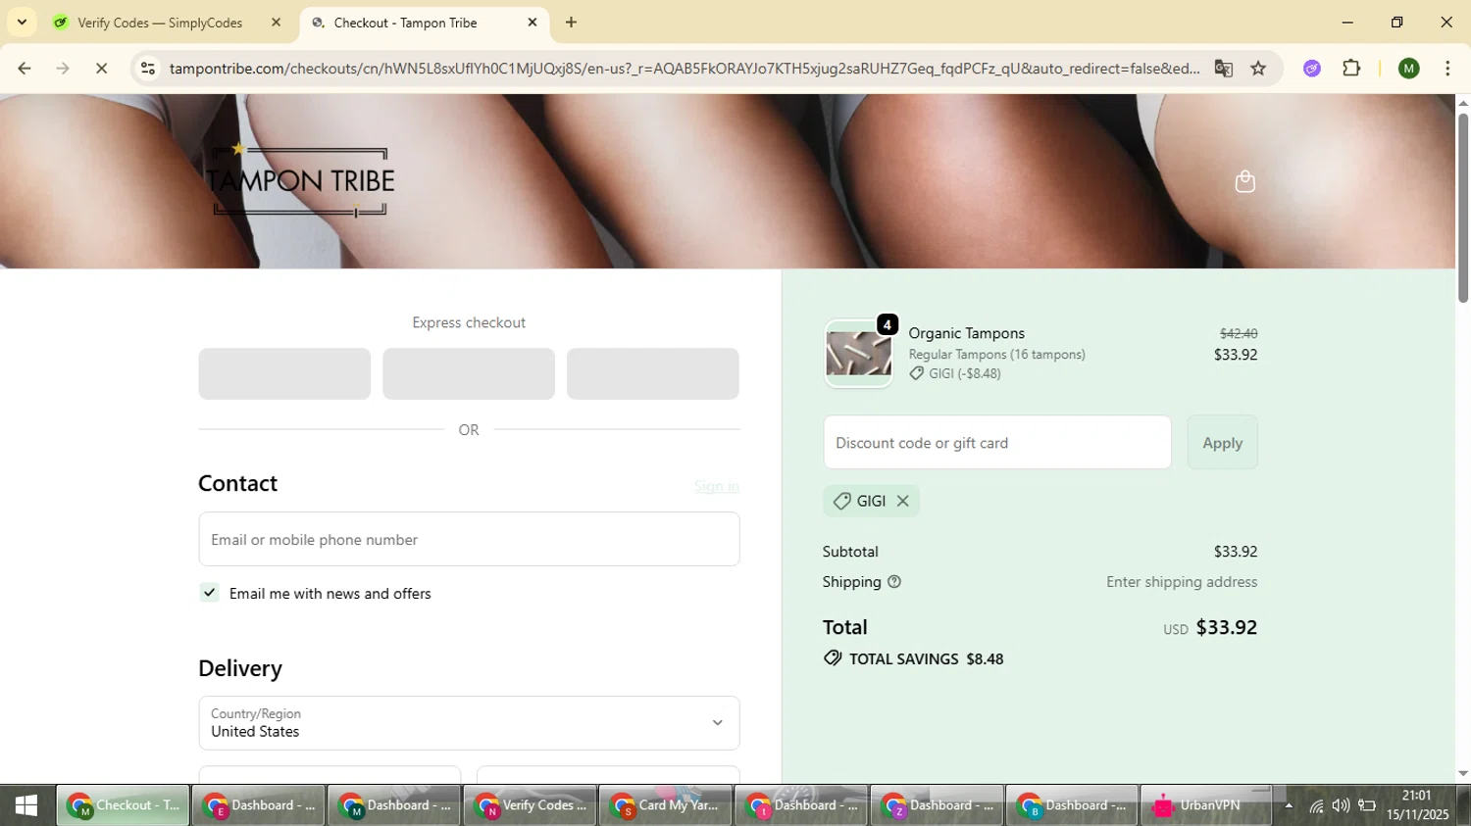The height and width of the screenshot is (826, 1471).
Task: Go back to the previous page
Action: point(24,69)
